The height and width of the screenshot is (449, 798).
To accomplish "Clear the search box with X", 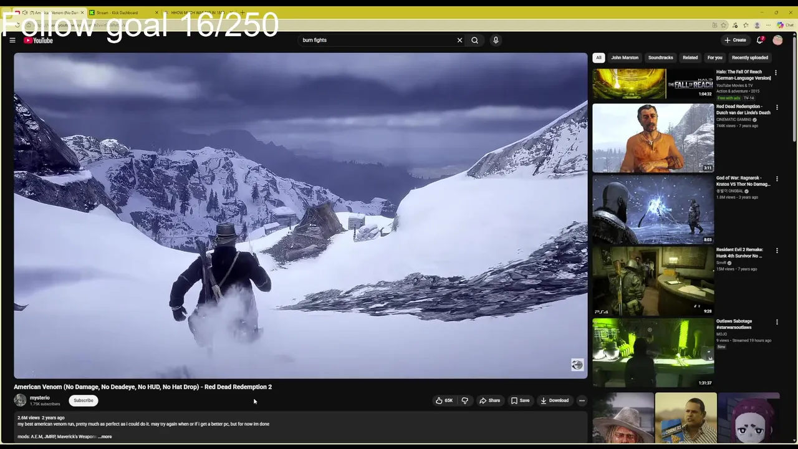I will [459, 40].
